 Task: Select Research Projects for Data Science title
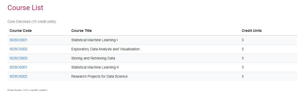click(x=99, y=76)
